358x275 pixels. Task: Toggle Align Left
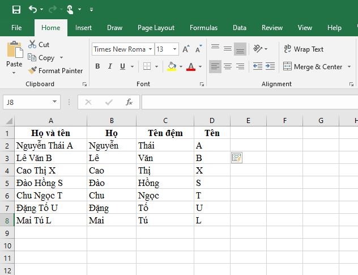click(215, 66)
